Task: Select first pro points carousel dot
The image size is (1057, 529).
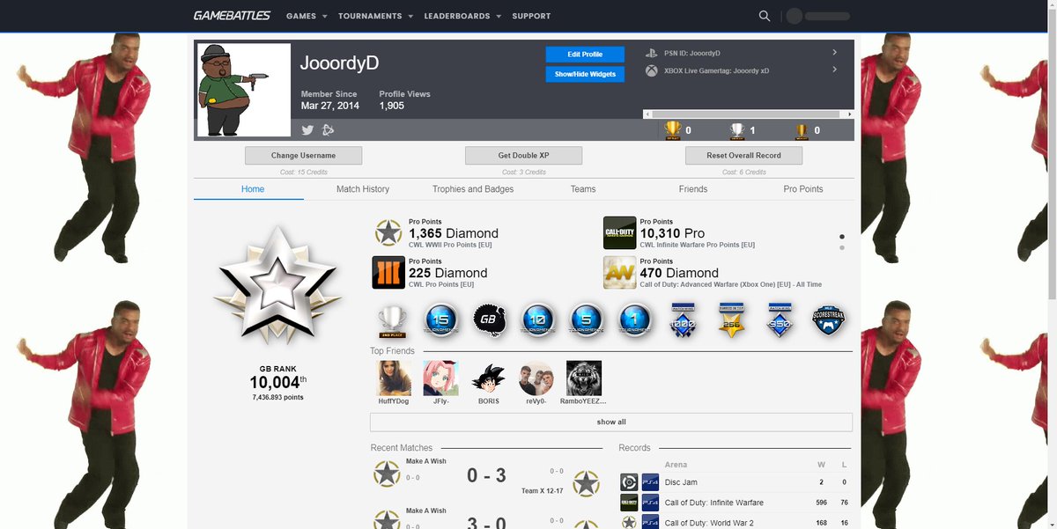Action: click(x=842, y=237)
